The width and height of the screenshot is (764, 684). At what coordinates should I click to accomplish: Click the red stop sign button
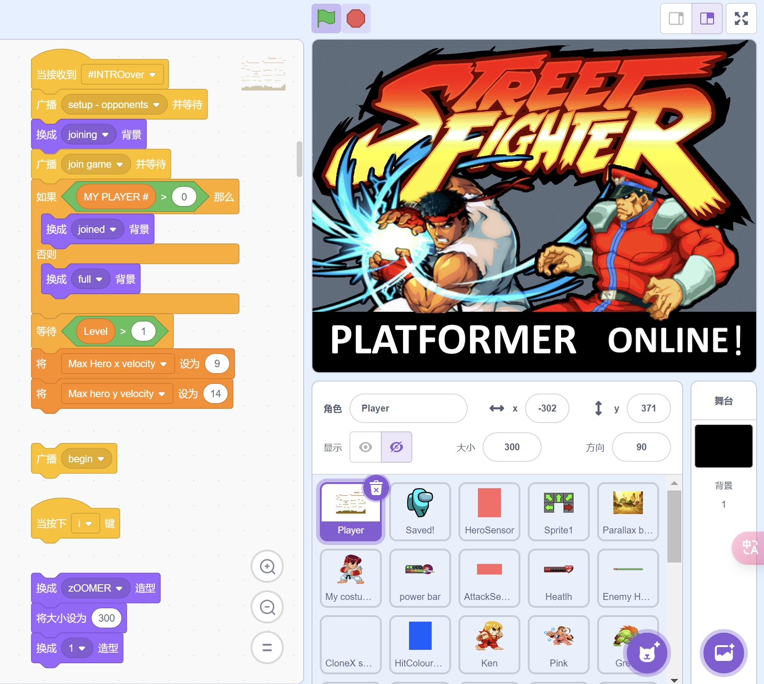tap(356, 18)
